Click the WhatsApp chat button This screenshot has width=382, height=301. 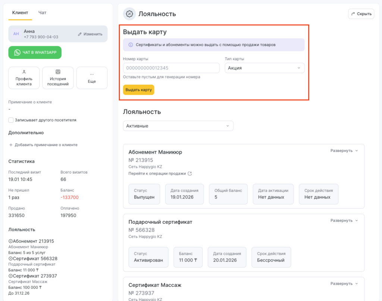coord(35,53)
